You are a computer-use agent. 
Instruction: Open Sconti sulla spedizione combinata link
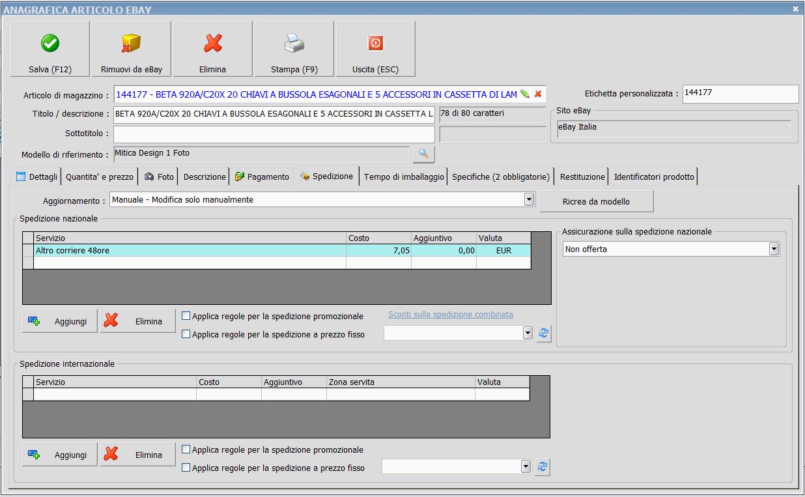click(x=451, y=315)
